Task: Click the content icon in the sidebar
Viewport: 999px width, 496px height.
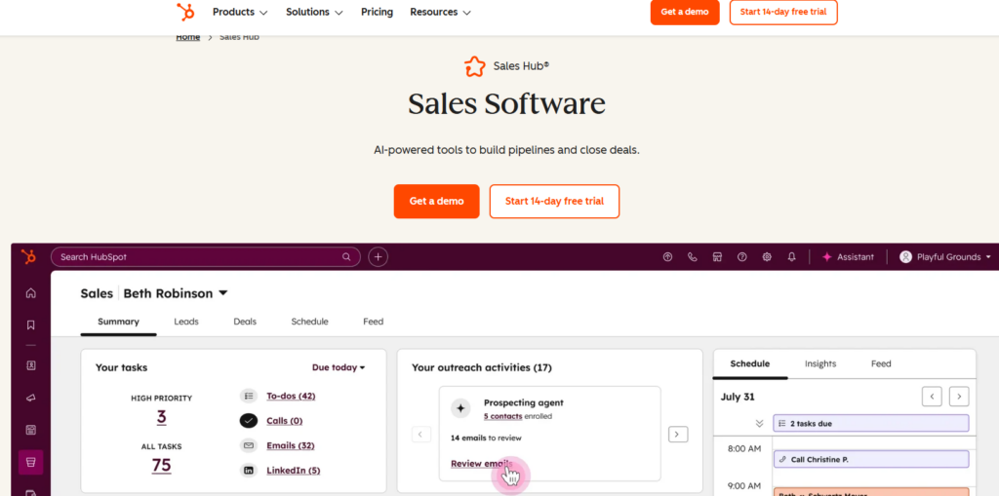Action: (30, 430)
